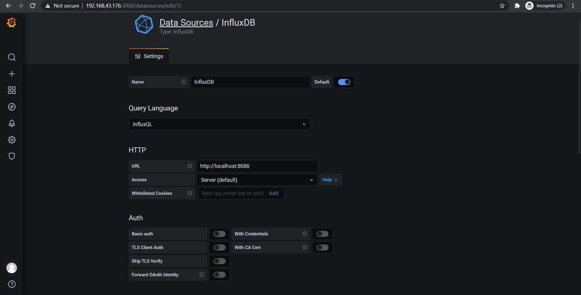This screenshot has width=581, height=295.
Task: Click the Grafana logo in top left
Action: point(12,22)
